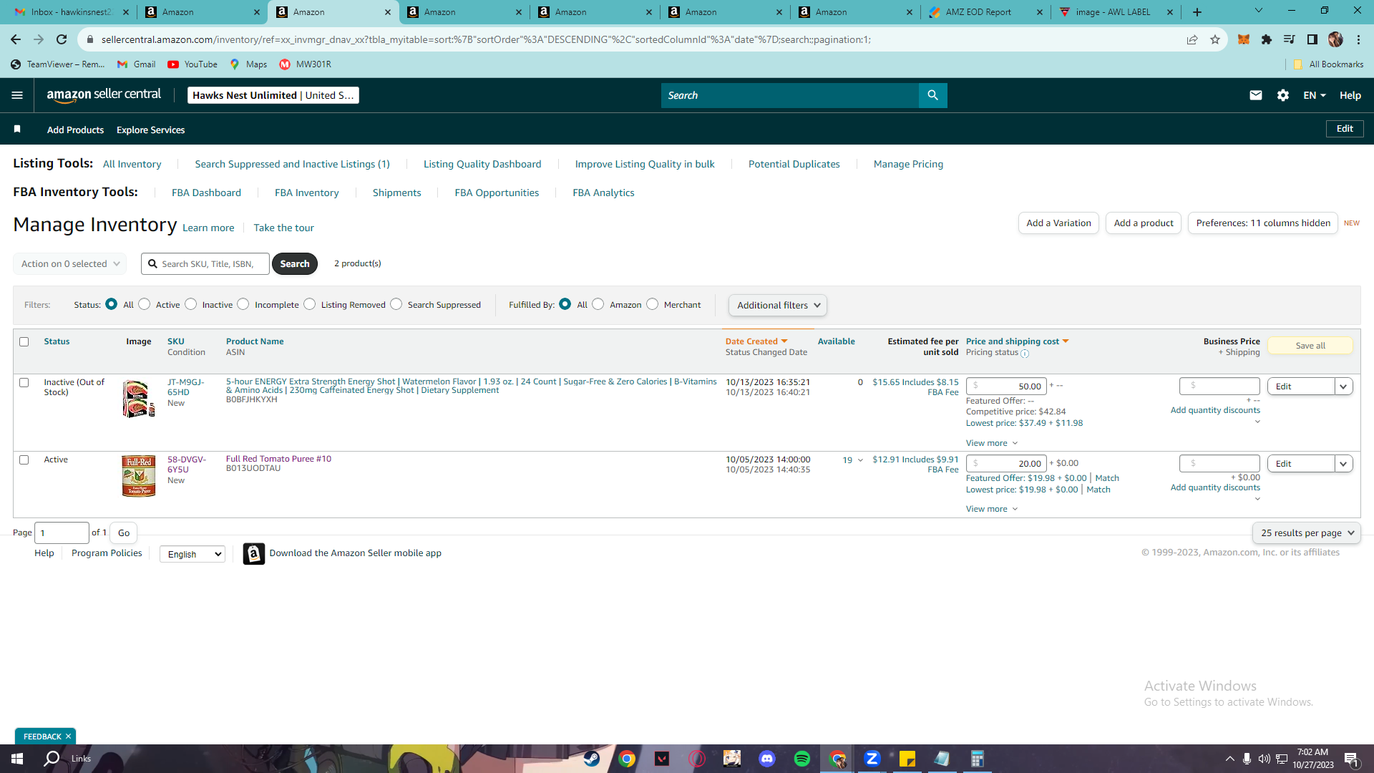The image size is (1374, 773).
Task: Click the Save all button
Action: [x=1310, y=346]
